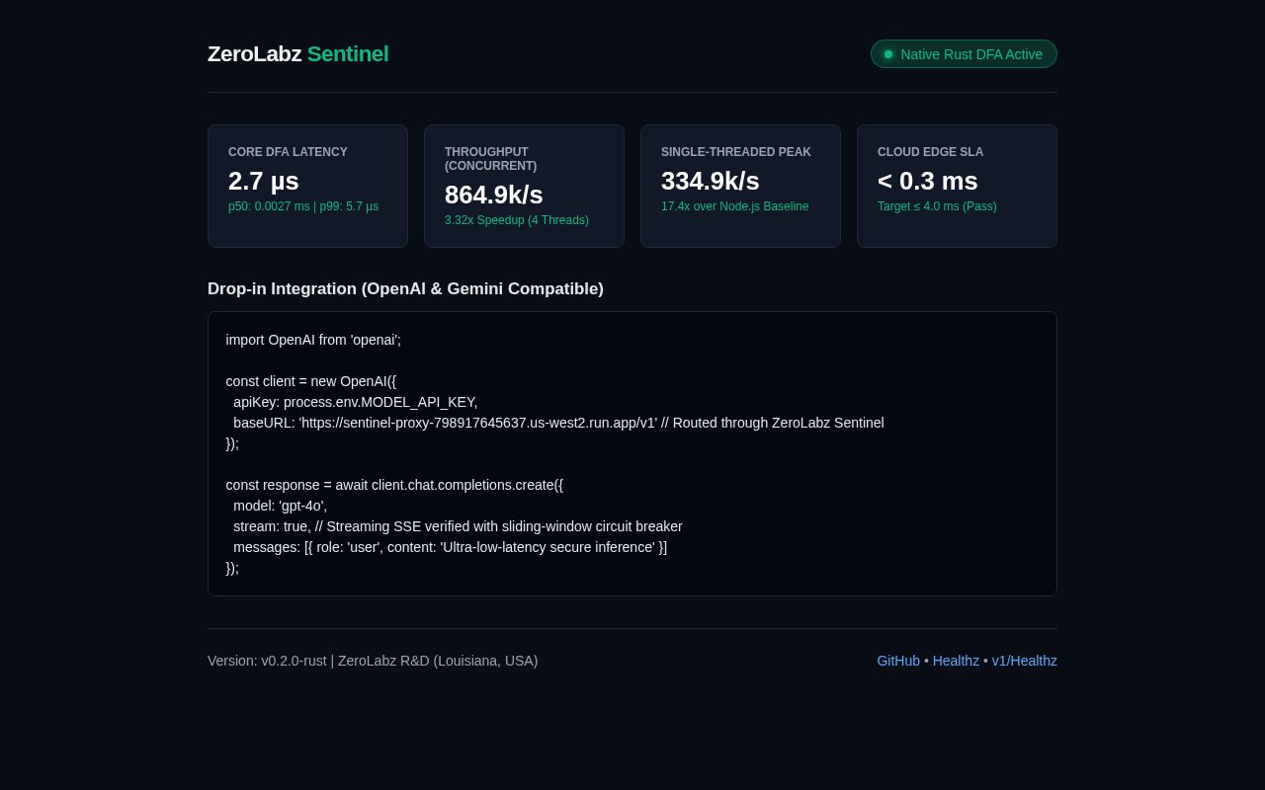This screenshot has width=1265, height=790.
Task: Click the 3.32x Speedup (4 Threads) text
Action: tap(517, 220)
